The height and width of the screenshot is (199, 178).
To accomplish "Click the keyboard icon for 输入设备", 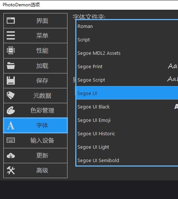I will 11,140.
